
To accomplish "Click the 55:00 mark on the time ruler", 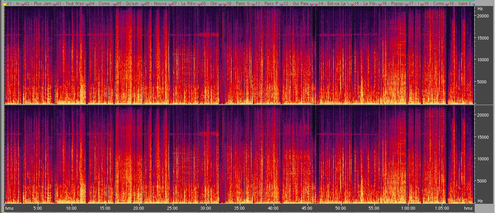I will 374,208.
